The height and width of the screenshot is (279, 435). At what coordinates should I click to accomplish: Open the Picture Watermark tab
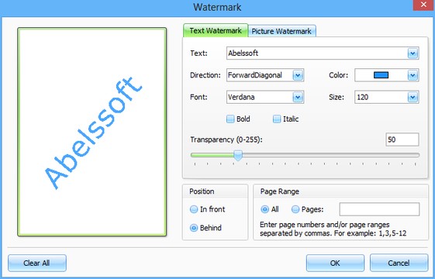point(281,31)
